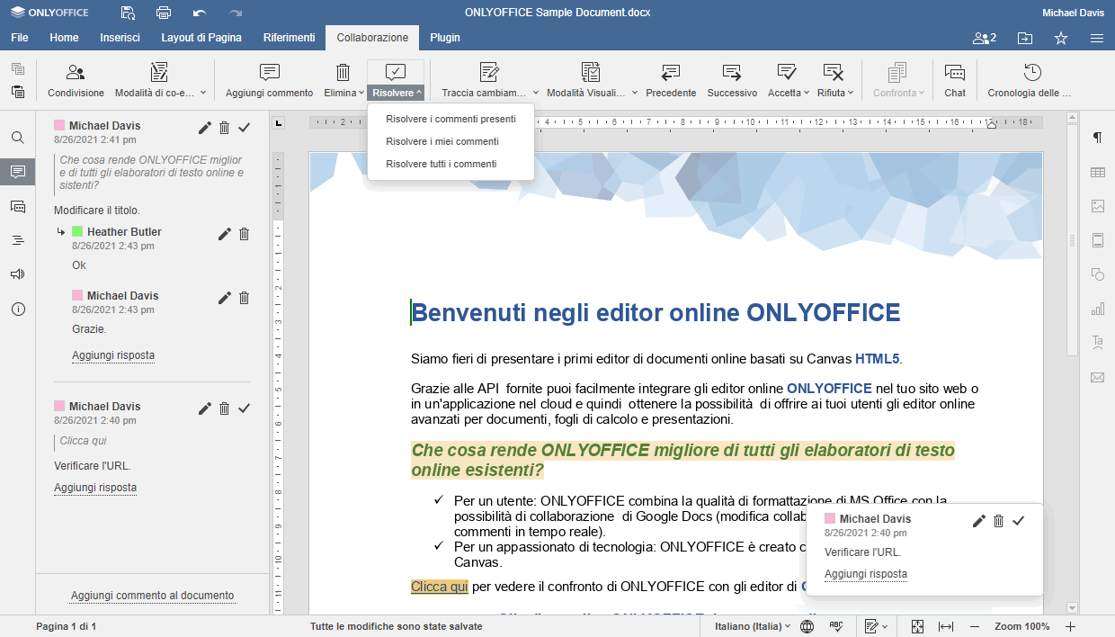Open Cronologia delle versioni history
This screenshot has height=637, width=1115.
coord(1031,80)
